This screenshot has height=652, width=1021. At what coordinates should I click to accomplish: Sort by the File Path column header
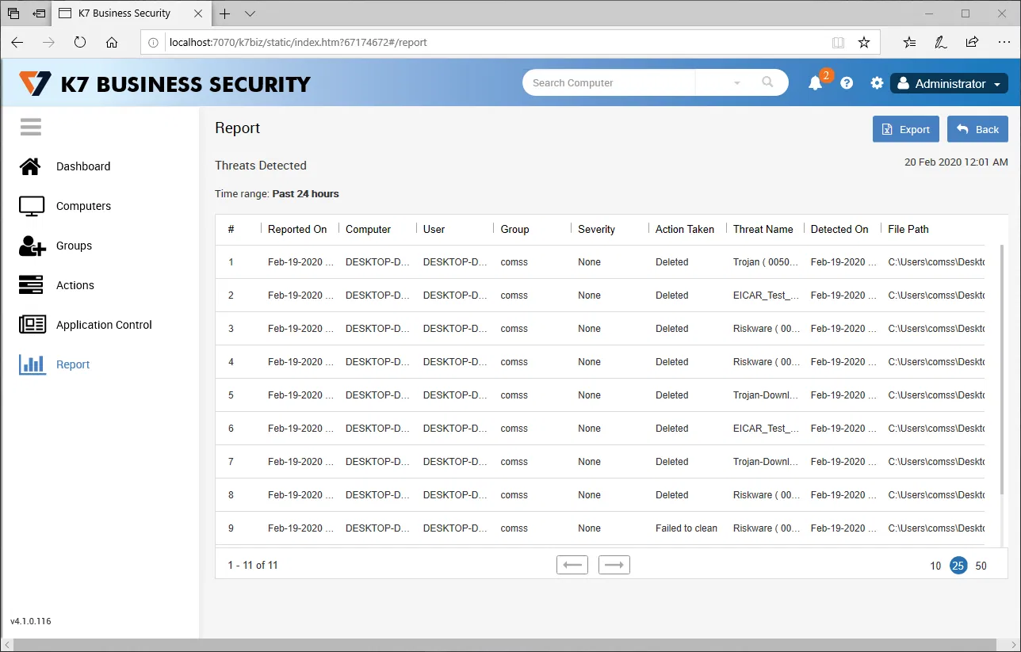(908, 229)
